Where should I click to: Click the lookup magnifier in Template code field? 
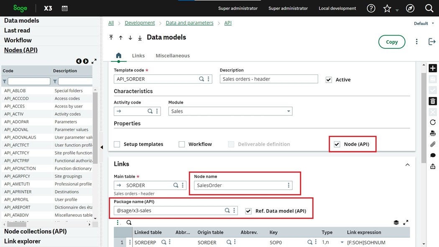coord(201,79)
